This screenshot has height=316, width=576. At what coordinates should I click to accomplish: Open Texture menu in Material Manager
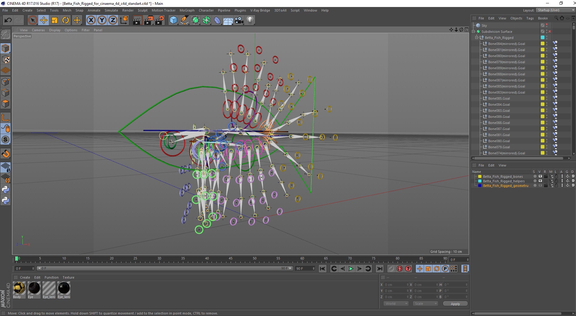point(68,277)
